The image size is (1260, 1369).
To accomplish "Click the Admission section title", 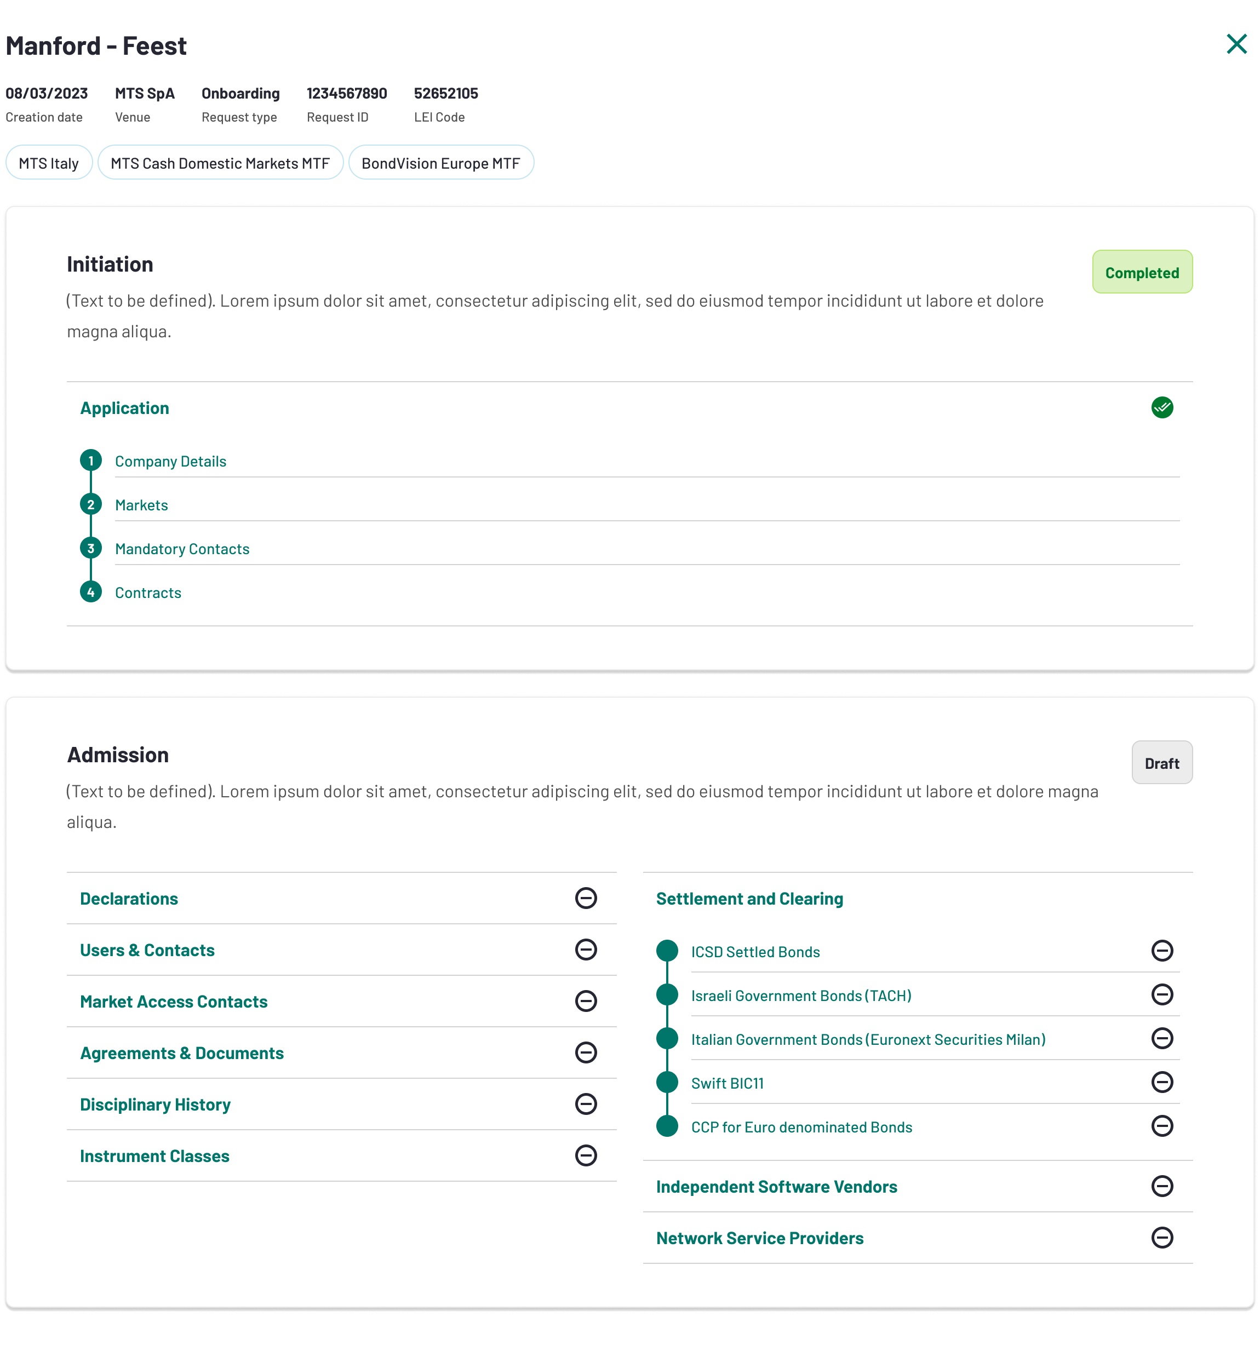I will click(x=118, y=755).
